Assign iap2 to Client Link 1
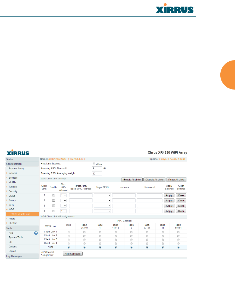This screenshot has width=235, height=292. [84, 232]
